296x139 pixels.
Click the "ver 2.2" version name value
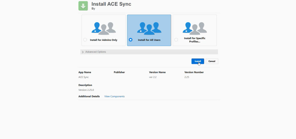tap(153, 77)
